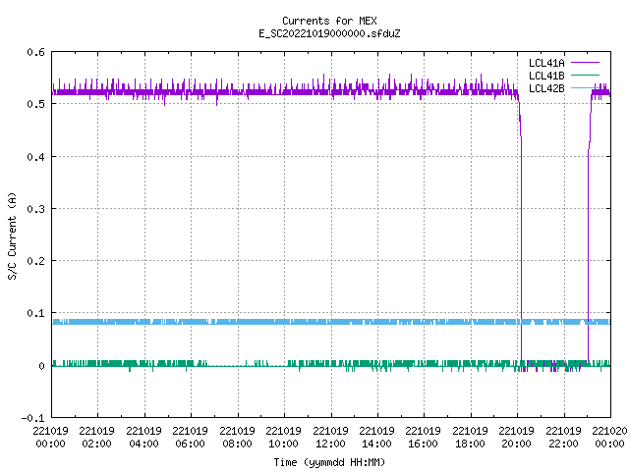This screenshot has height=471, width=629.
Task: Click the LCL41B legend label
Action: coord(546,76)
